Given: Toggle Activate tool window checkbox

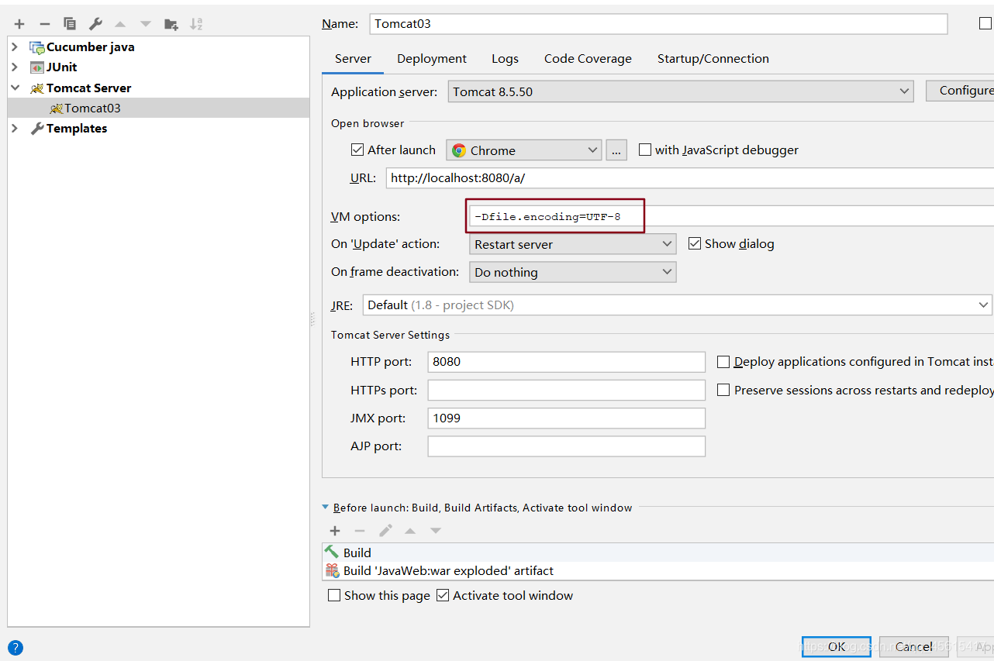Looking at the screenshot, I should tap(443, 595).
